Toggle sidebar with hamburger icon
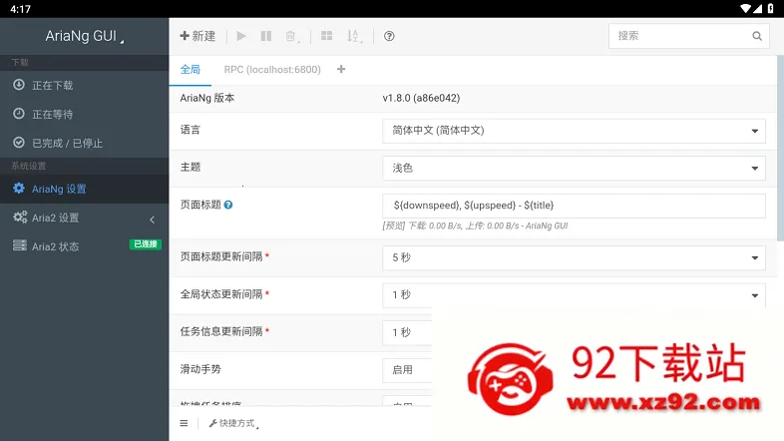This screenshot has height=441, width=784. pyautogui.click(x=184, y=423)
